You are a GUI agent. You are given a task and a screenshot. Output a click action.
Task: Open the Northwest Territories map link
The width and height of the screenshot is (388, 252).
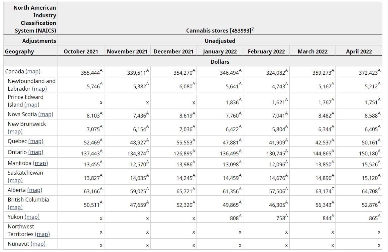tap(43, 234)
